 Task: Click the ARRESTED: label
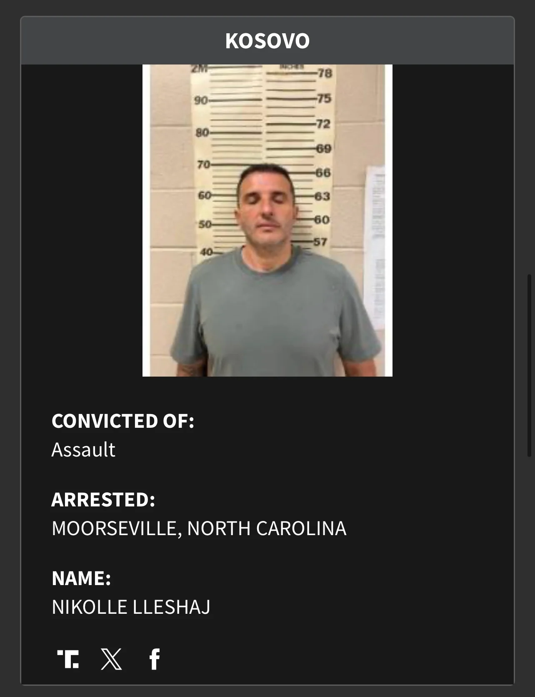click(x=103, y=500)
